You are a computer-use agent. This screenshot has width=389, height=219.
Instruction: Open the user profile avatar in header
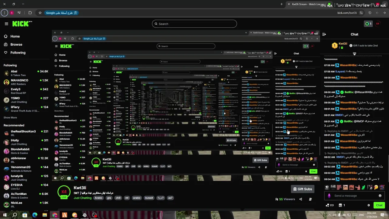coord(378,24)
